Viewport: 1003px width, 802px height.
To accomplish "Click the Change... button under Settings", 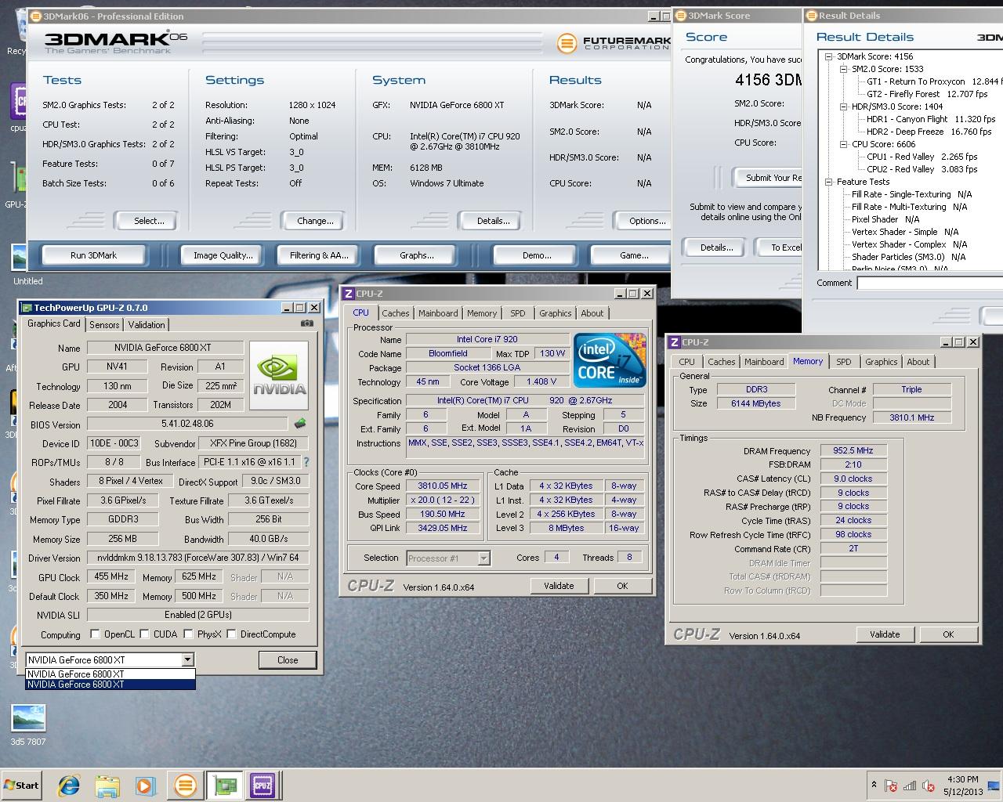I will (x=315, y=221).
